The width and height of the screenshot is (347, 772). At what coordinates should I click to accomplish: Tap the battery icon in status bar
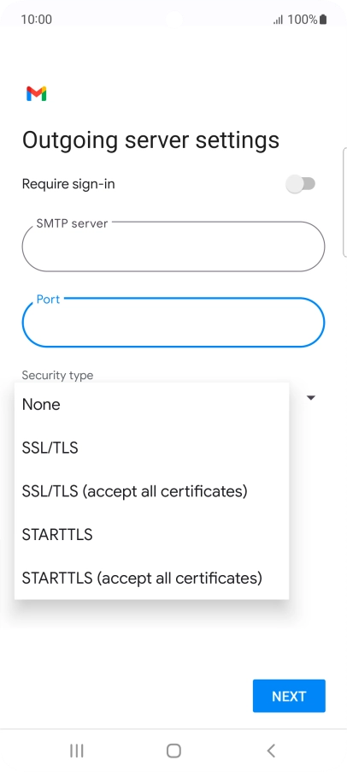[x=323, y=20]
